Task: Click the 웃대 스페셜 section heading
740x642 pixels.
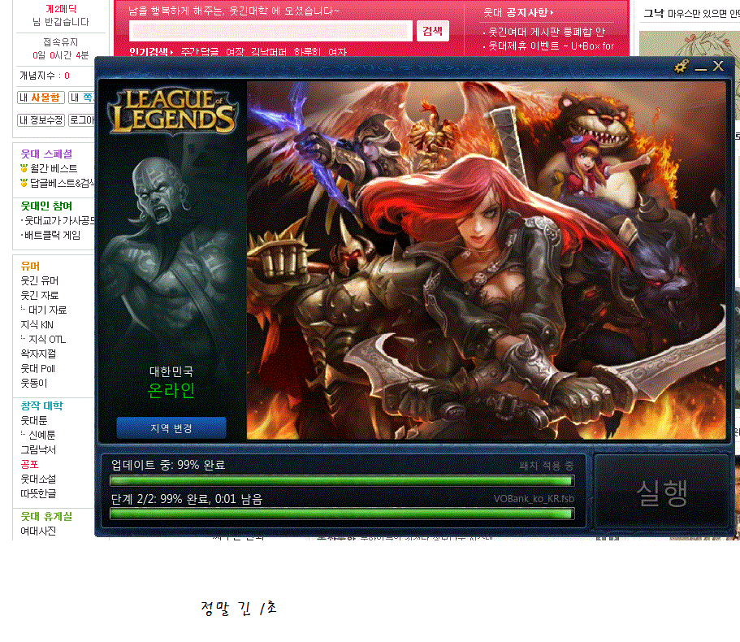Action: (46, 154)
